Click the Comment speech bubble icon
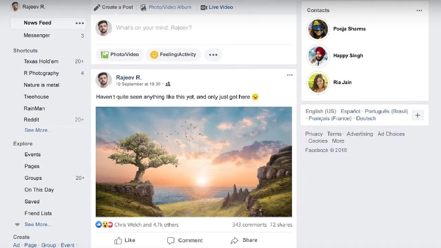Viewport: 441px width, 248px height. coord(171,241)
